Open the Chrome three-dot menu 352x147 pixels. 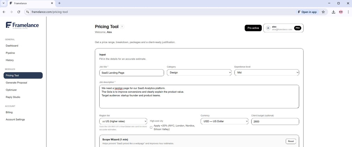click(348, 12)
